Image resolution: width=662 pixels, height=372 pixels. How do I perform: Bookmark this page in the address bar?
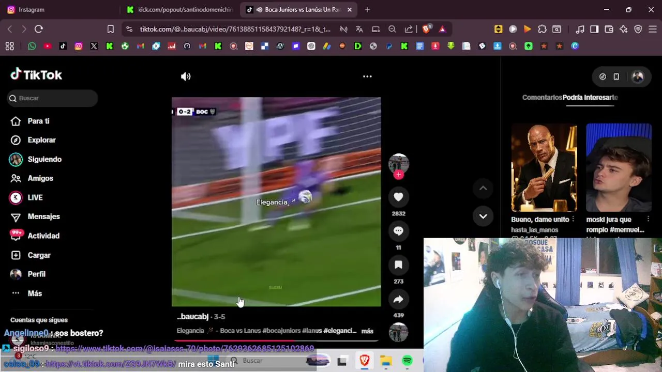coord(110,29)
